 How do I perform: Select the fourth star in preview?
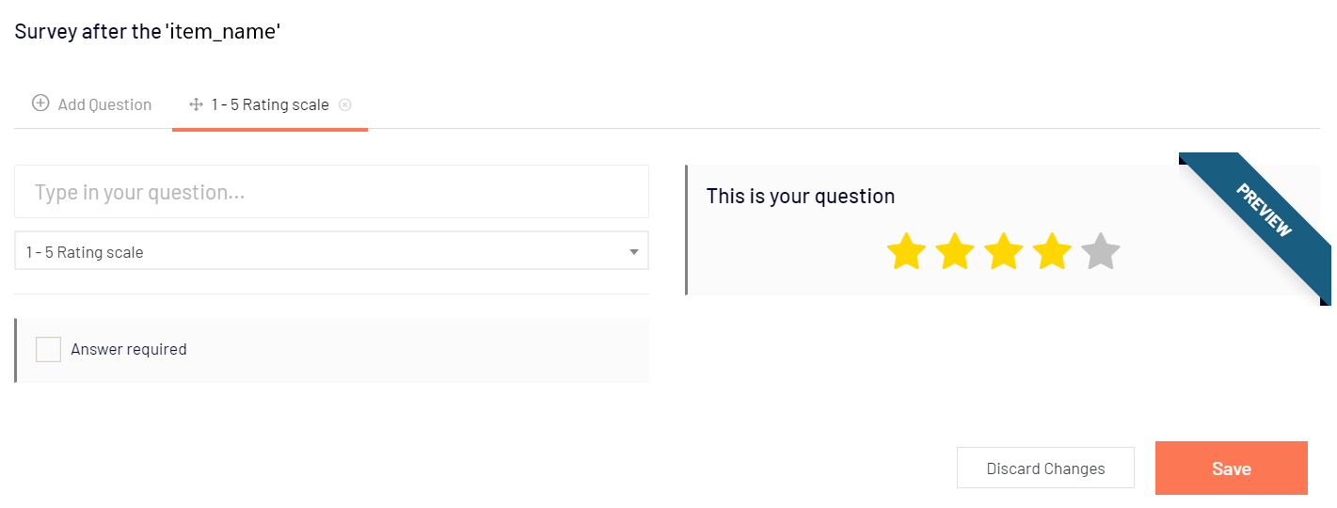click(1052, 252)
